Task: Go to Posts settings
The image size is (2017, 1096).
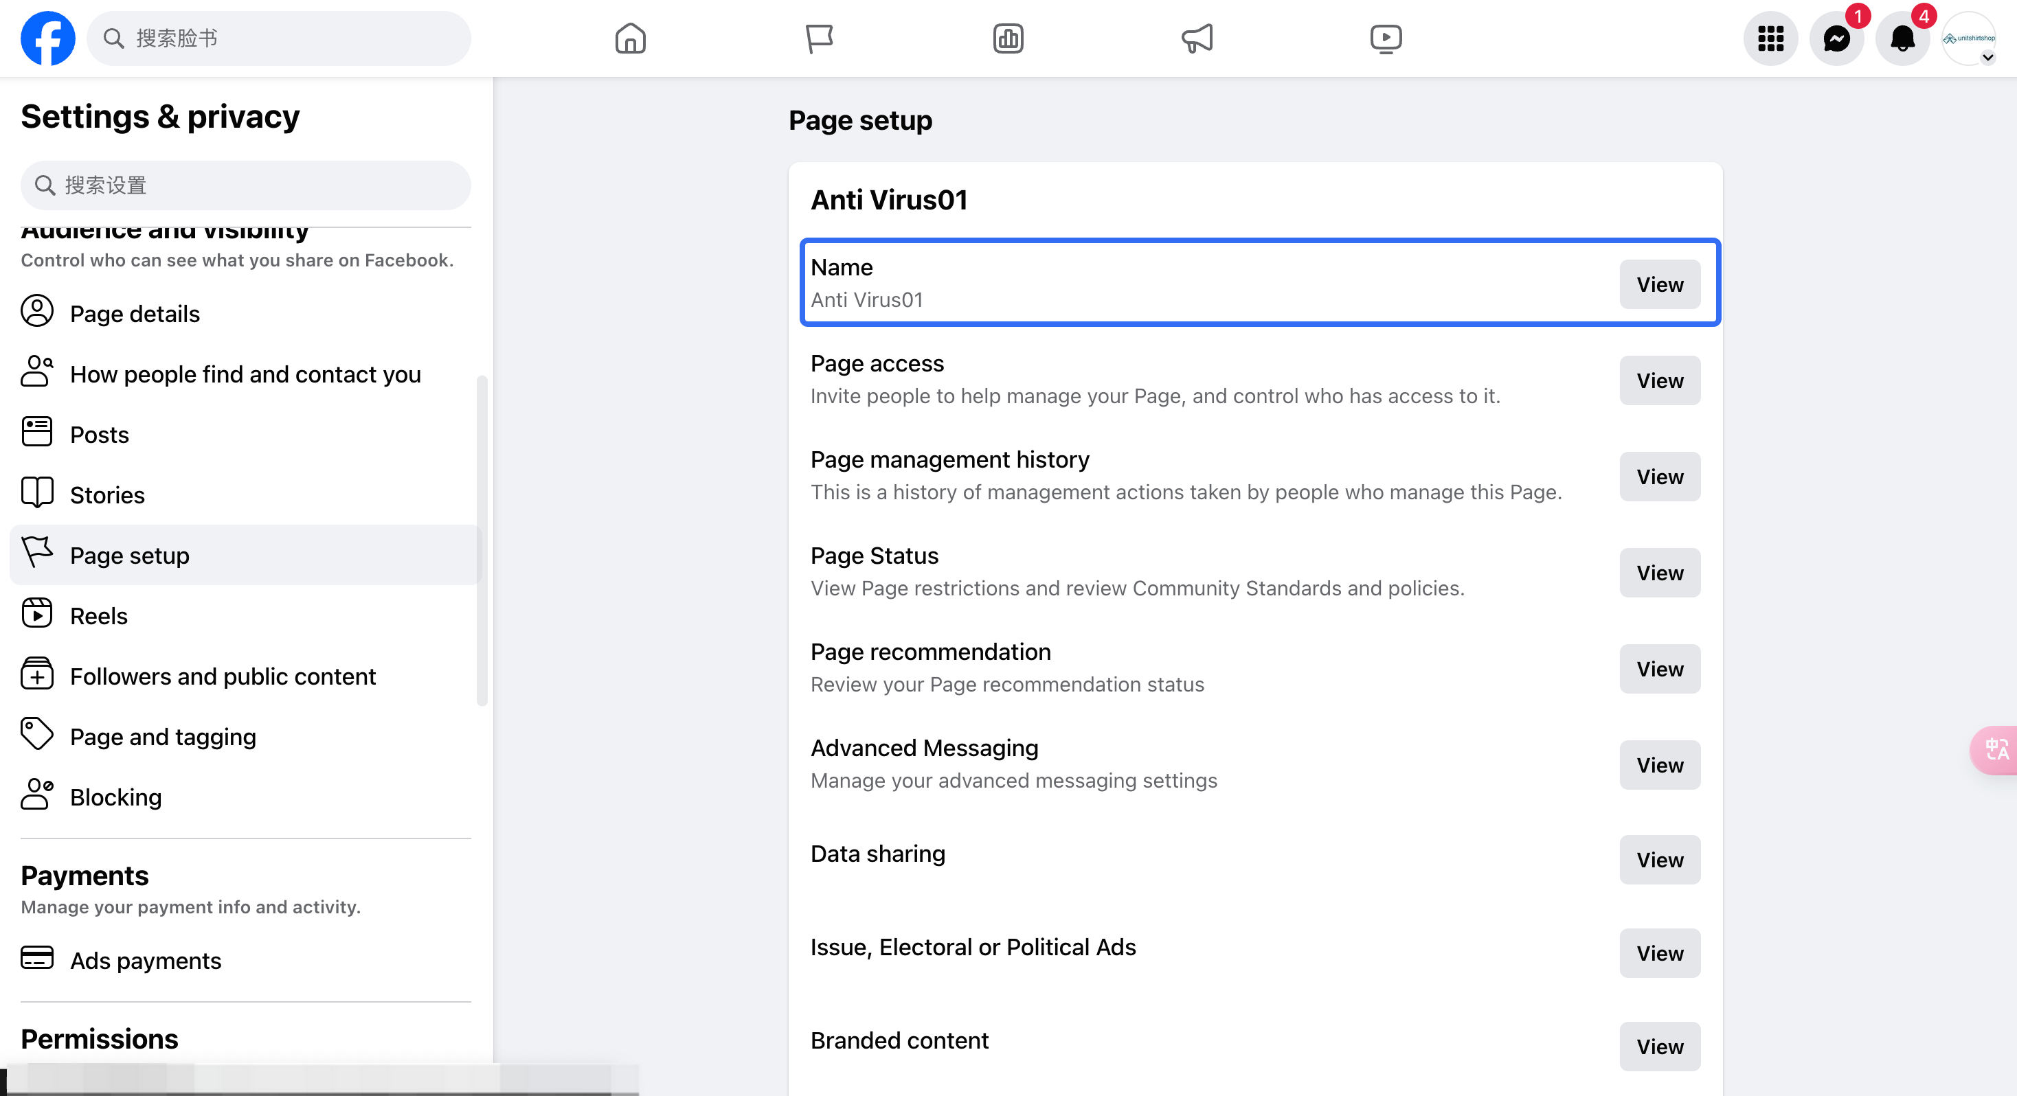Action: [x=246, y=435]
